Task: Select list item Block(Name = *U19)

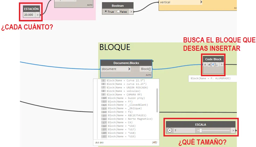Action: pos(122,136)
